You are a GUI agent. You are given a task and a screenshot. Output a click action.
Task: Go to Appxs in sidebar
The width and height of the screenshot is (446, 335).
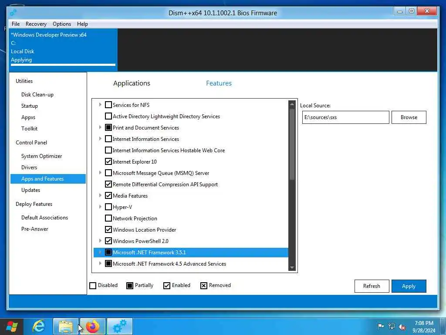(x=28, y=117)
